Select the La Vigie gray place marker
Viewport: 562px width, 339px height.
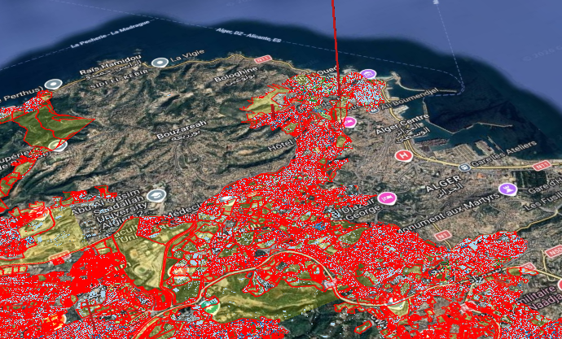tap(160, 63)
